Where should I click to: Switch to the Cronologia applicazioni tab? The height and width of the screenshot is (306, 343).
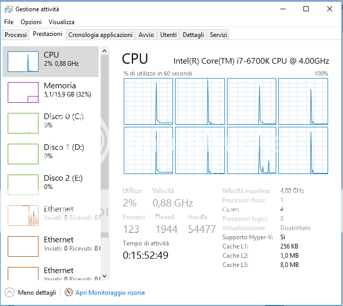[100, 35]
